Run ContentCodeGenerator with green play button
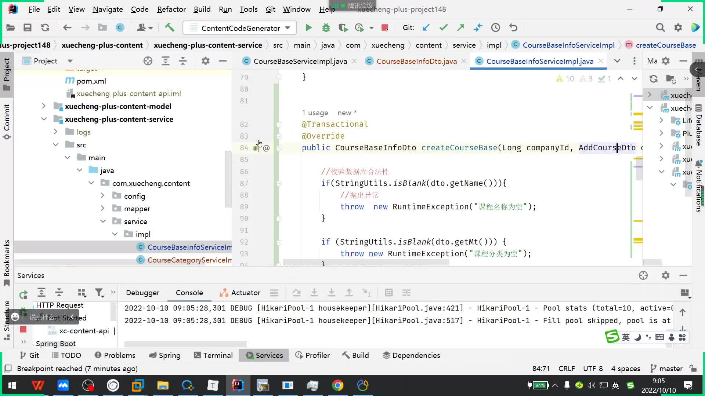 [308, 28]
